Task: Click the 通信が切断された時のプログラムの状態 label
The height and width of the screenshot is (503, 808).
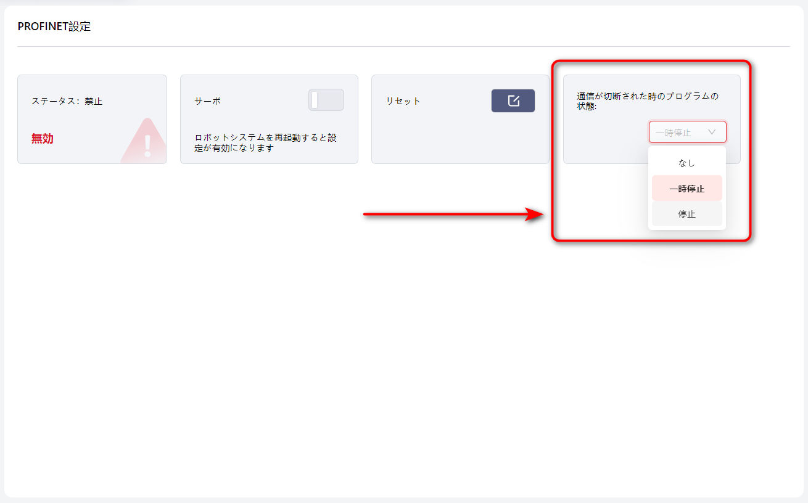Action: pos(647,101)
